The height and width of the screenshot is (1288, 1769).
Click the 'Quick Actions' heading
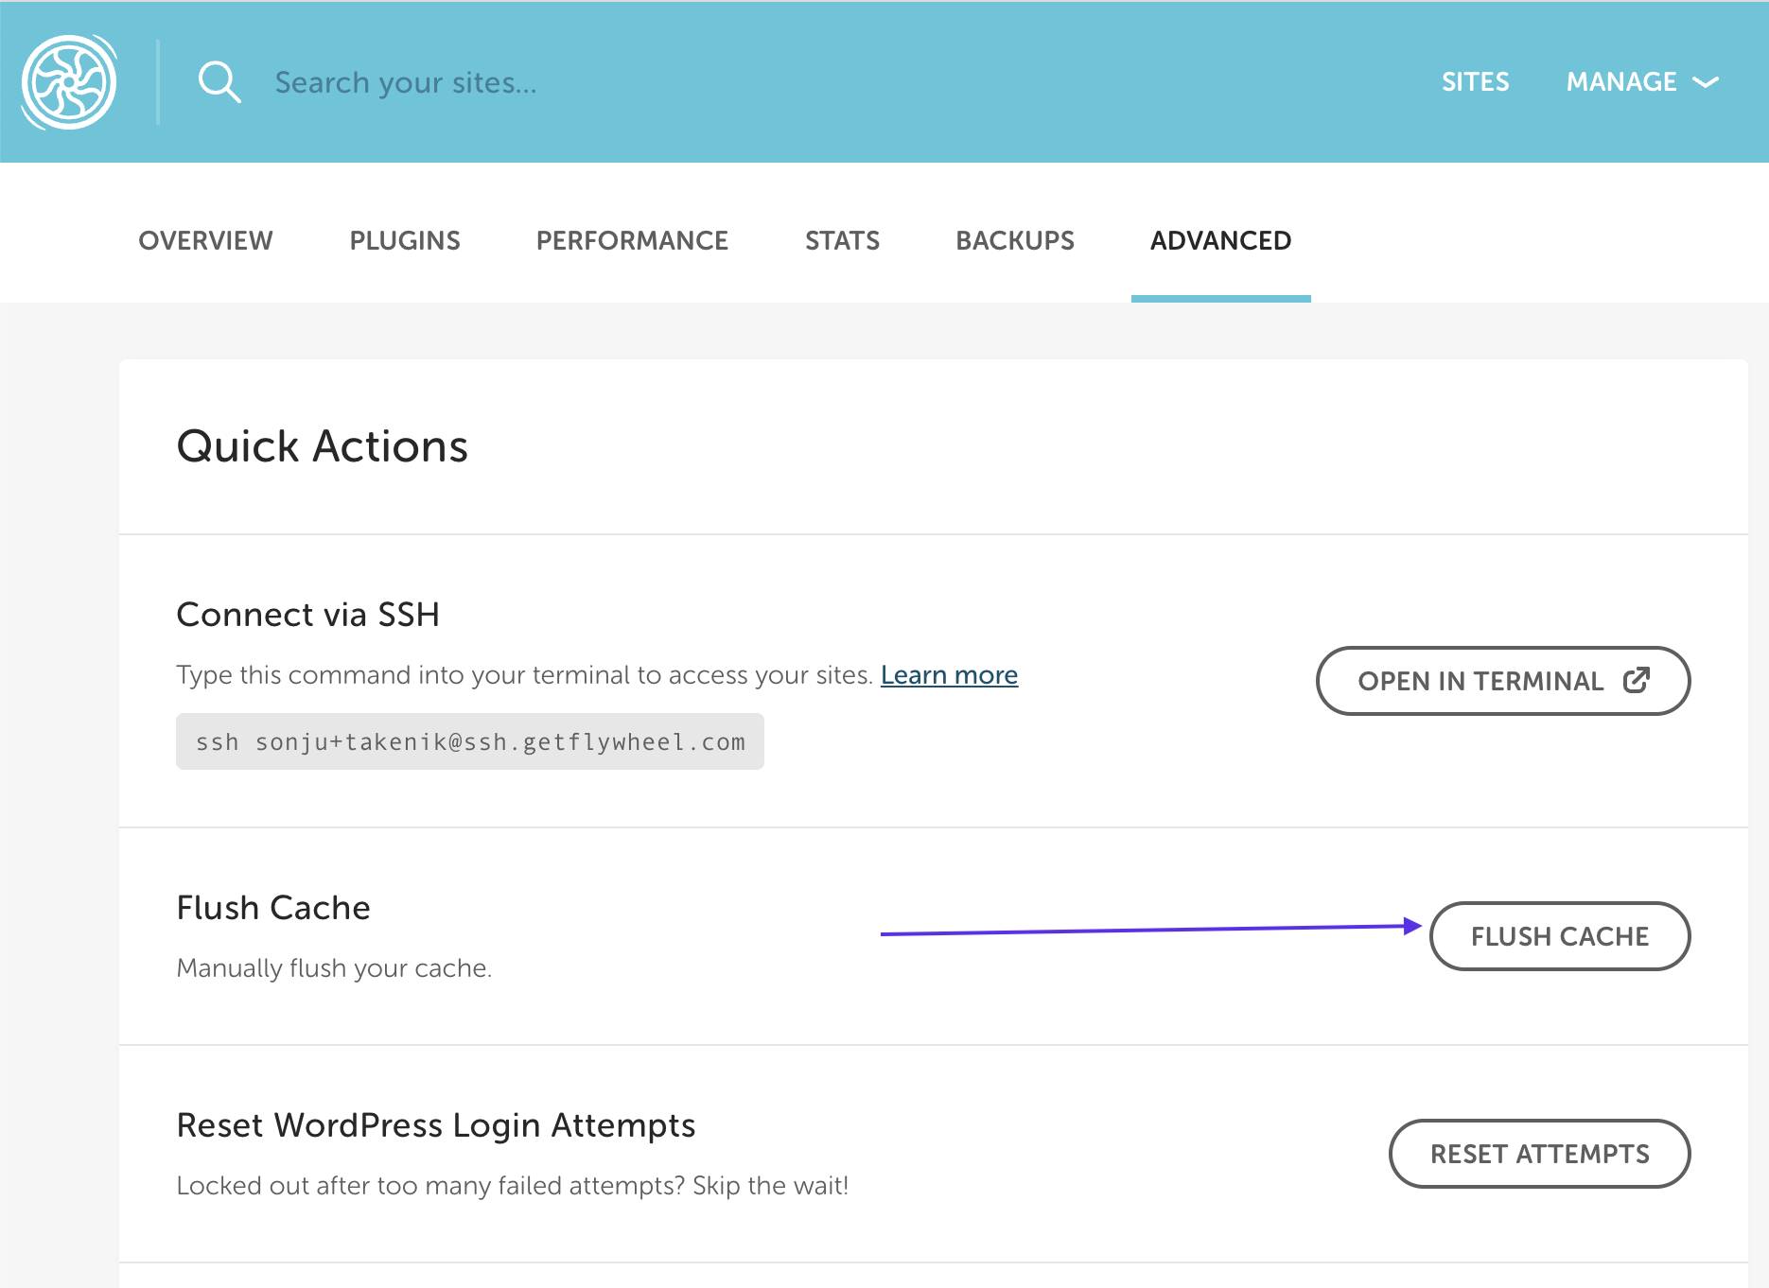pos(323,446)
